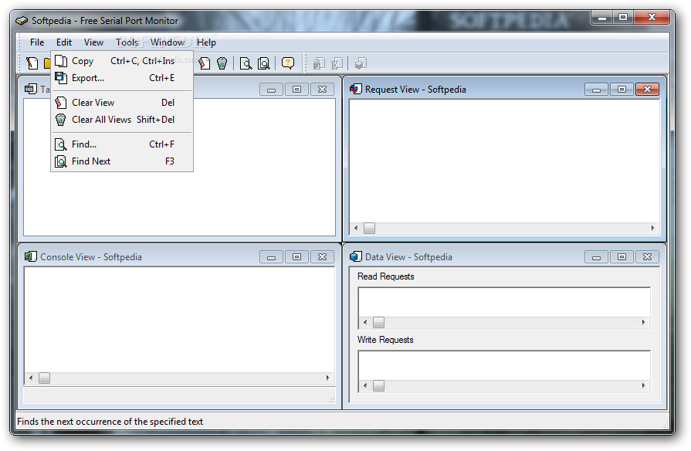Click the Console View horizontal scroll thumb

click(x=44, y=378)
